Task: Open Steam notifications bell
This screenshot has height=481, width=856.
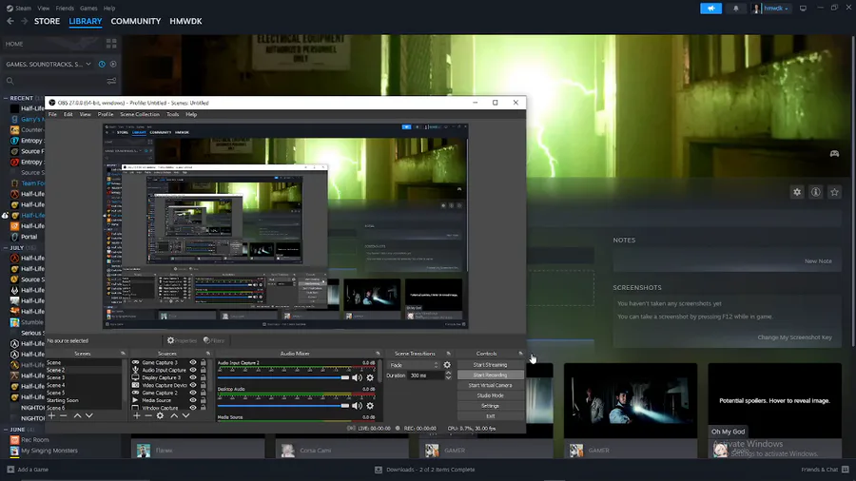Action: (x=736, y=9)
